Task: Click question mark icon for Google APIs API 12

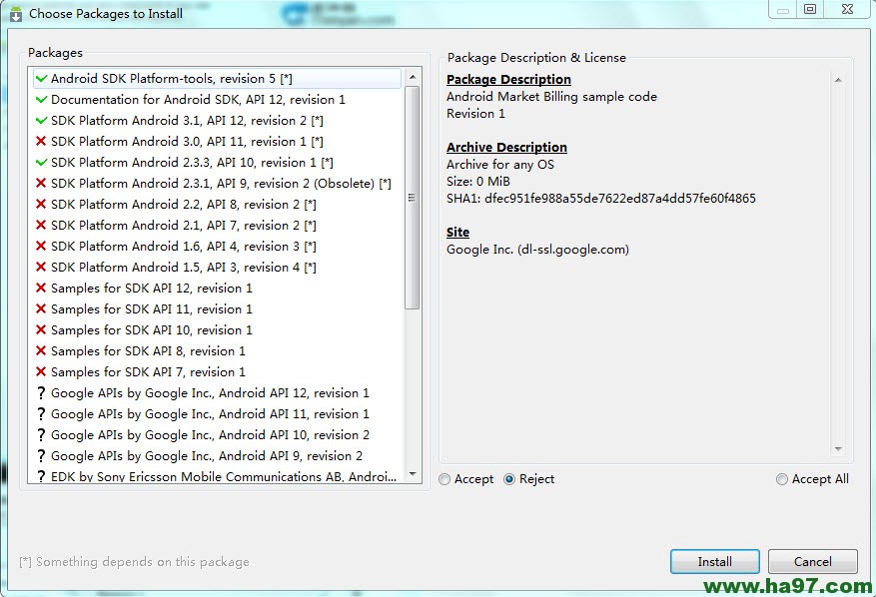Action: (41, 393)
